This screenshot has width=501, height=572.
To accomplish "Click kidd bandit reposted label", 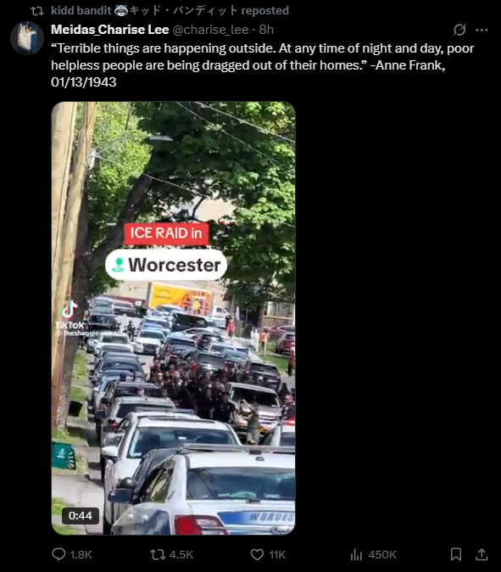I will (x=170, y=10).
